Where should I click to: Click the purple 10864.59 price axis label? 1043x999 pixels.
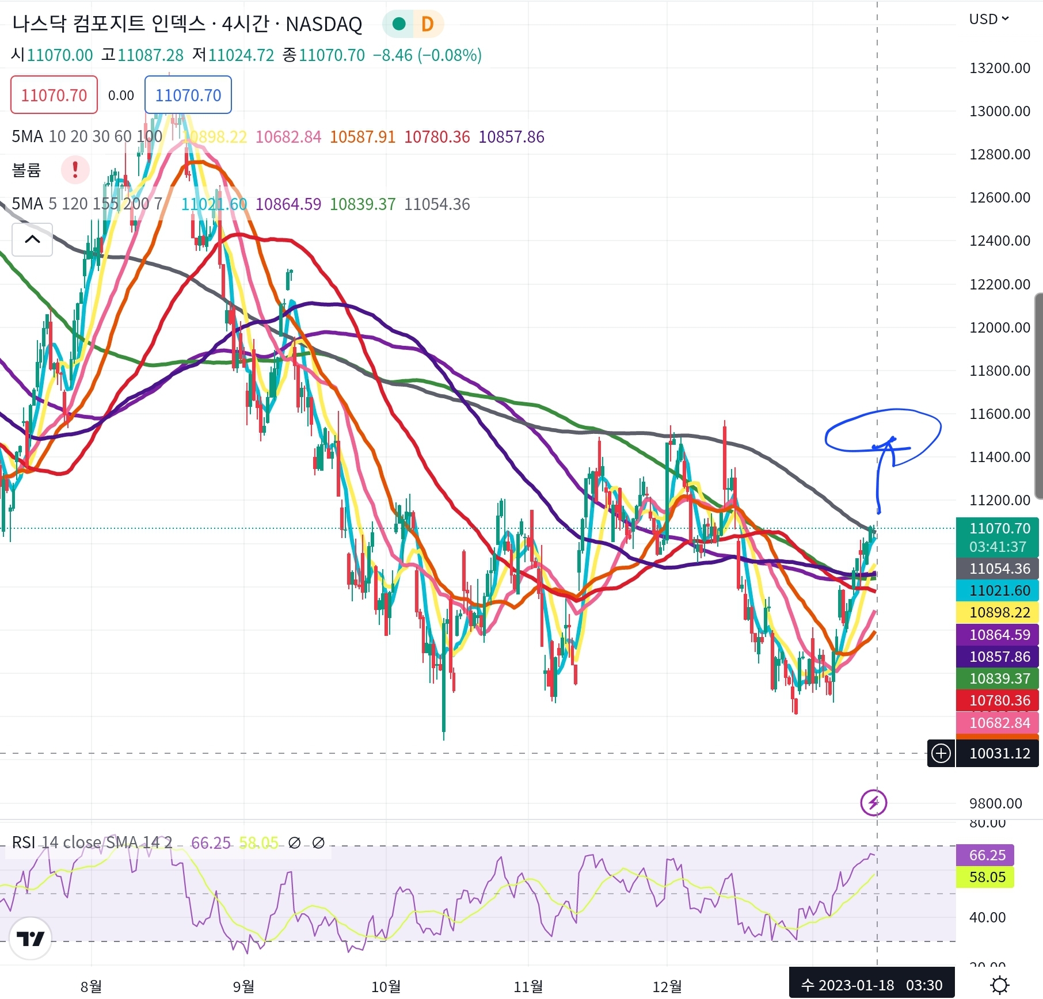pyautogui.click(x=998, y=635)
